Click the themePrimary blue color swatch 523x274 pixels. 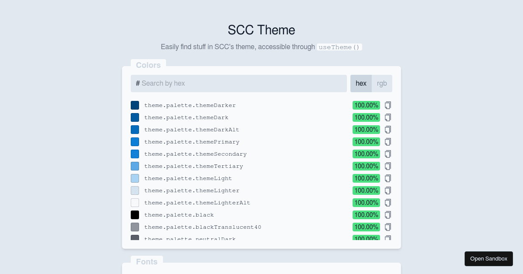(135, 142)
